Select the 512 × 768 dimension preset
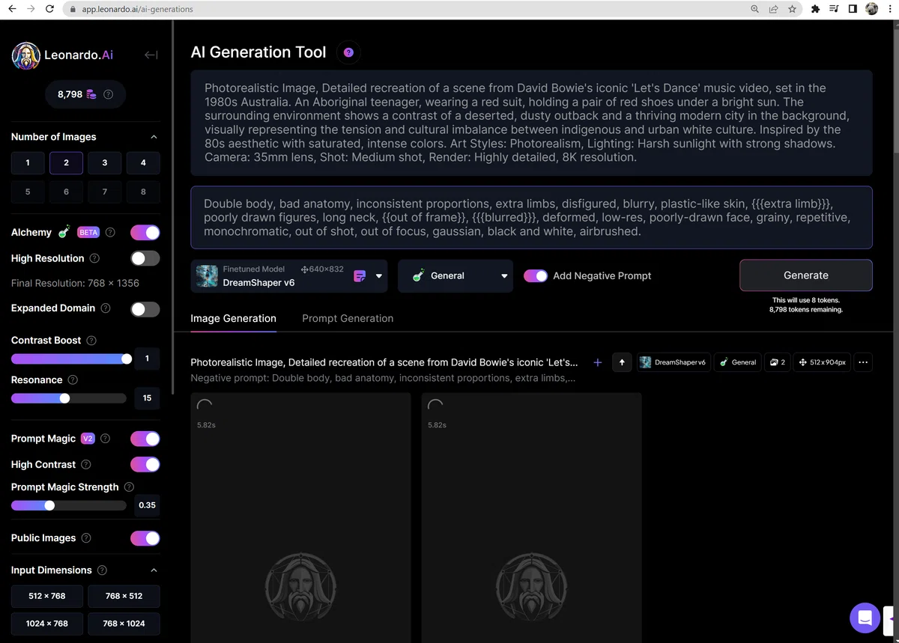This screenshot has width=899, height=643. pyautogui.click(x=47, y=596)
